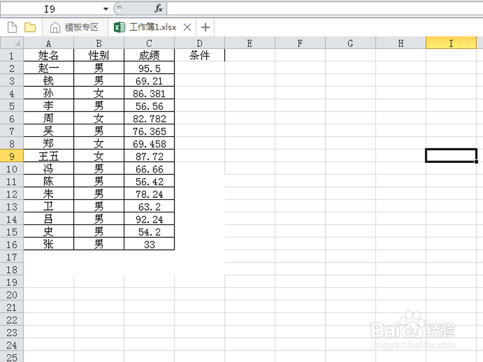Select column G header

(x=350, y=43)
